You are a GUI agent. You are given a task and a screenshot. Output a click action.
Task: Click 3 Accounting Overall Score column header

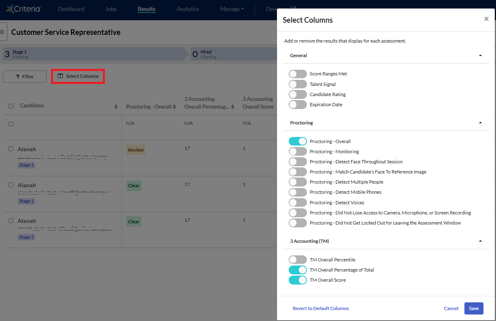[x=258, y=103]
